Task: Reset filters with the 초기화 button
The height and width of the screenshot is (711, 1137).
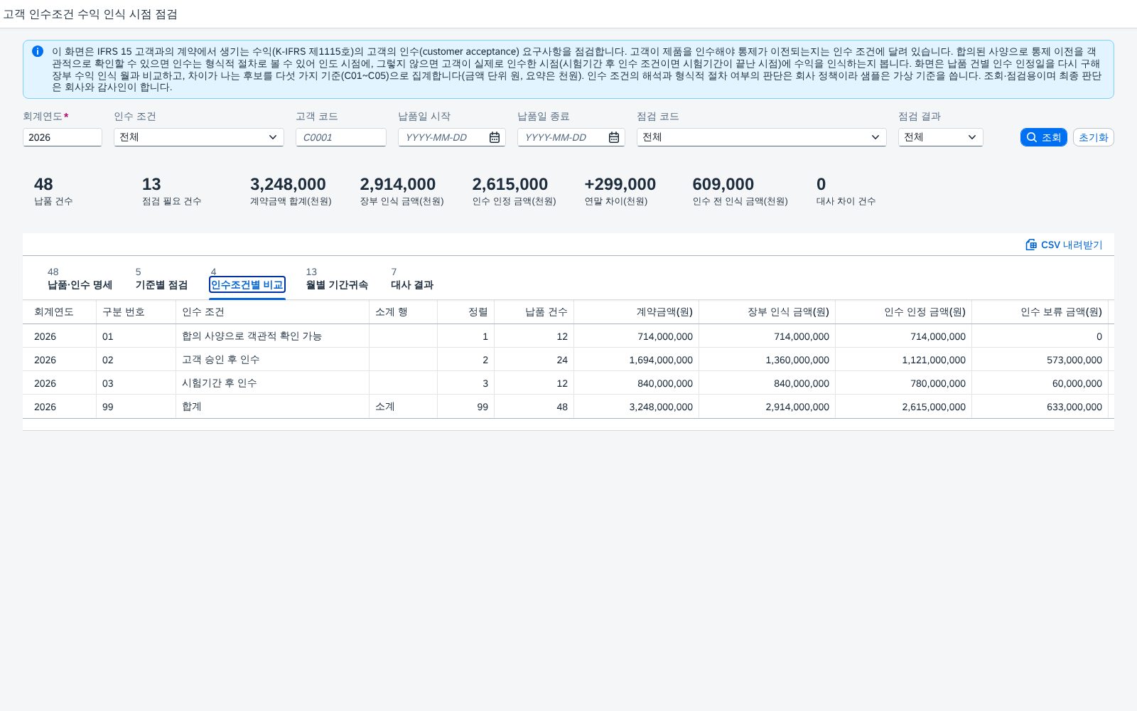Action: click(x=1093, y=137)
